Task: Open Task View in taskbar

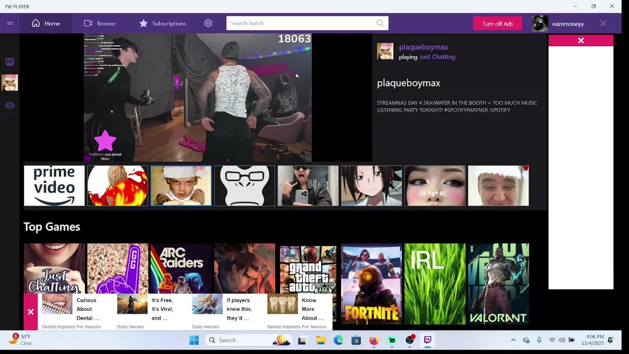Action: click(x=302, y=340)
